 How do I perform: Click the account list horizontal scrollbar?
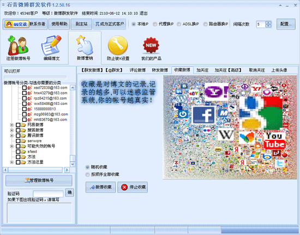click(36, 170)
